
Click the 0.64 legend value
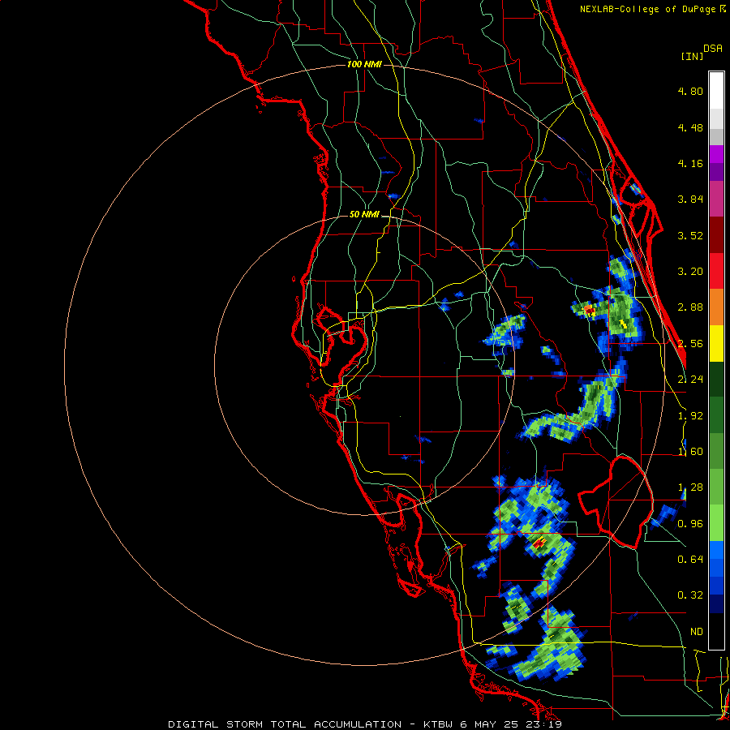pos(690,559)
